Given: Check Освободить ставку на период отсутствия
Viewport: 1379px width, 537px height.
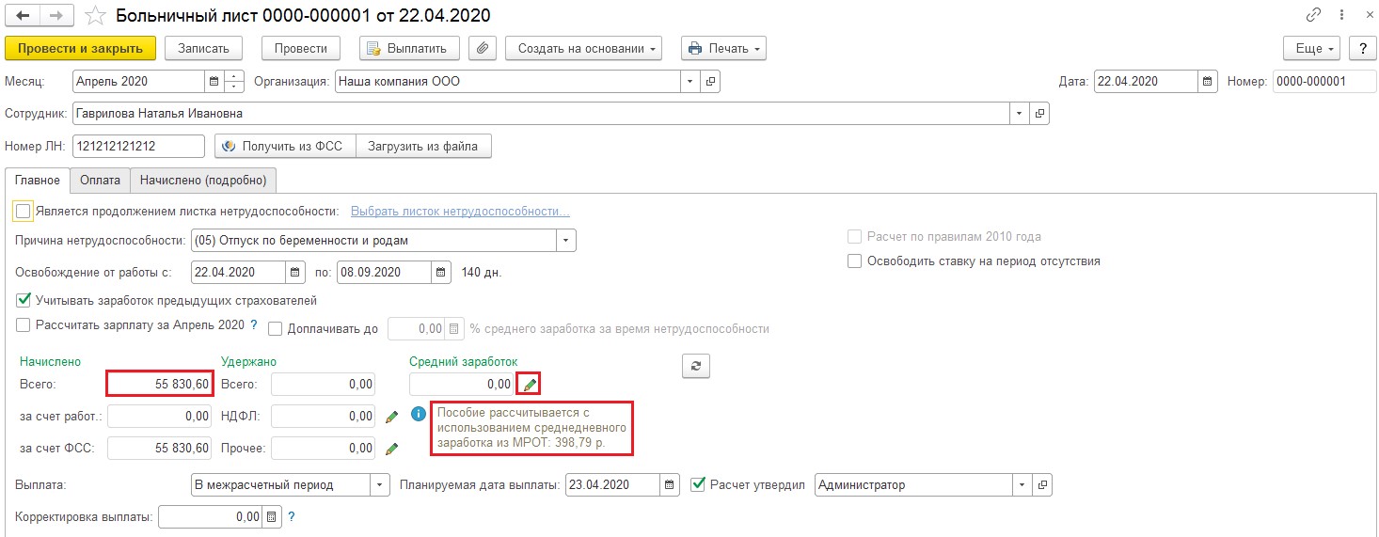Looking at the screenshot, I should tap(854, 261).
